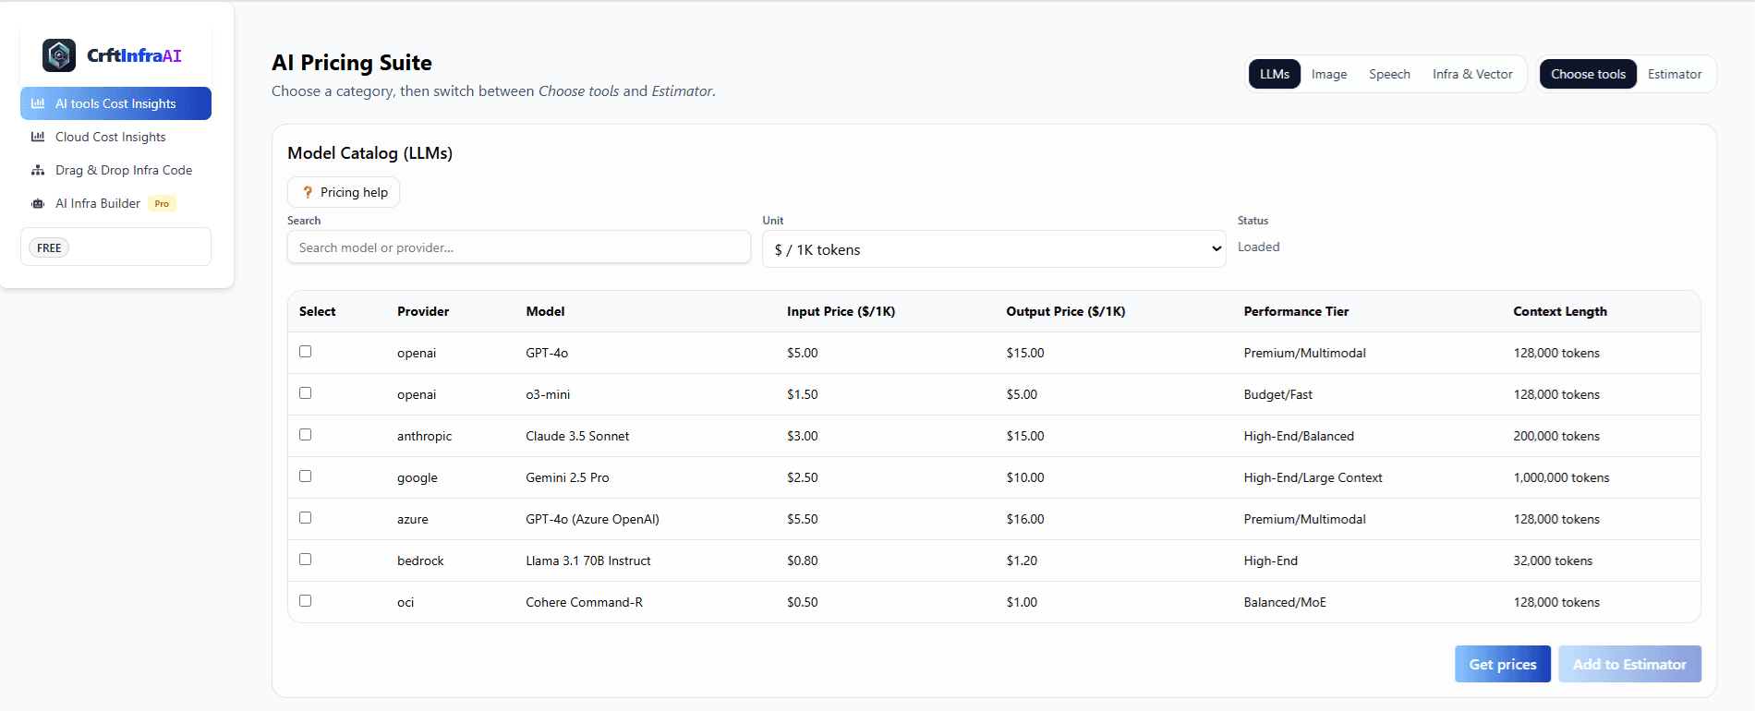Open AI tools Cost Insights page

(115, 103)
